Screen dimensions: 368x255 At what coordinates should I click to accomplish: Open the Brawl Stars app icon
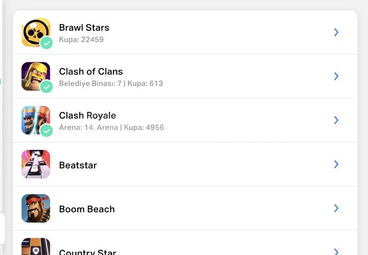36,32
